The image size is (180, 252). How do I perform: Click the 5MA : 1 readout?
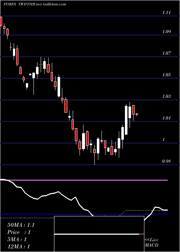click(x=17, y=239)
